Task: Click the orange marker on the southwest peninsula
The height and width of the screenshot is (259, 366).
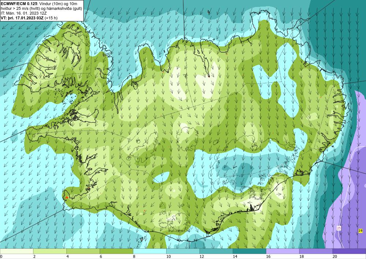Action: click(67, 198)
